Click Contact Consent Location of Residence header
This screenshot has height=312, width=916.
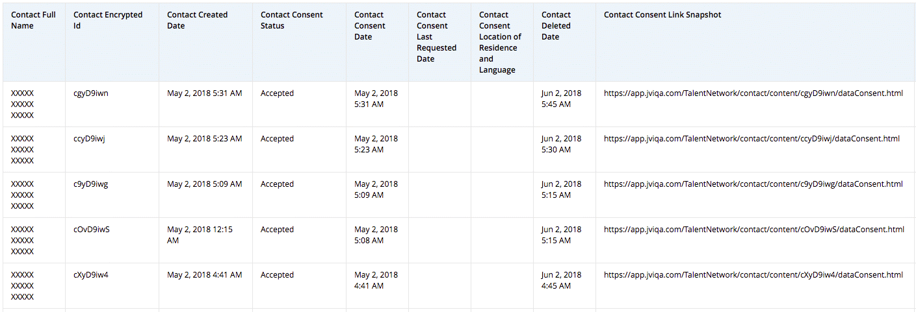500,42
